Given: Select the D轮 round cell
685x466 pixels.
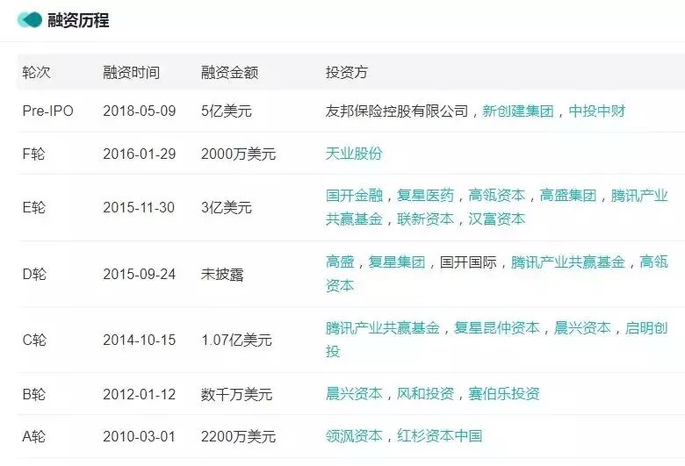Looking at the screenshot, I should [x=34, y=274].
